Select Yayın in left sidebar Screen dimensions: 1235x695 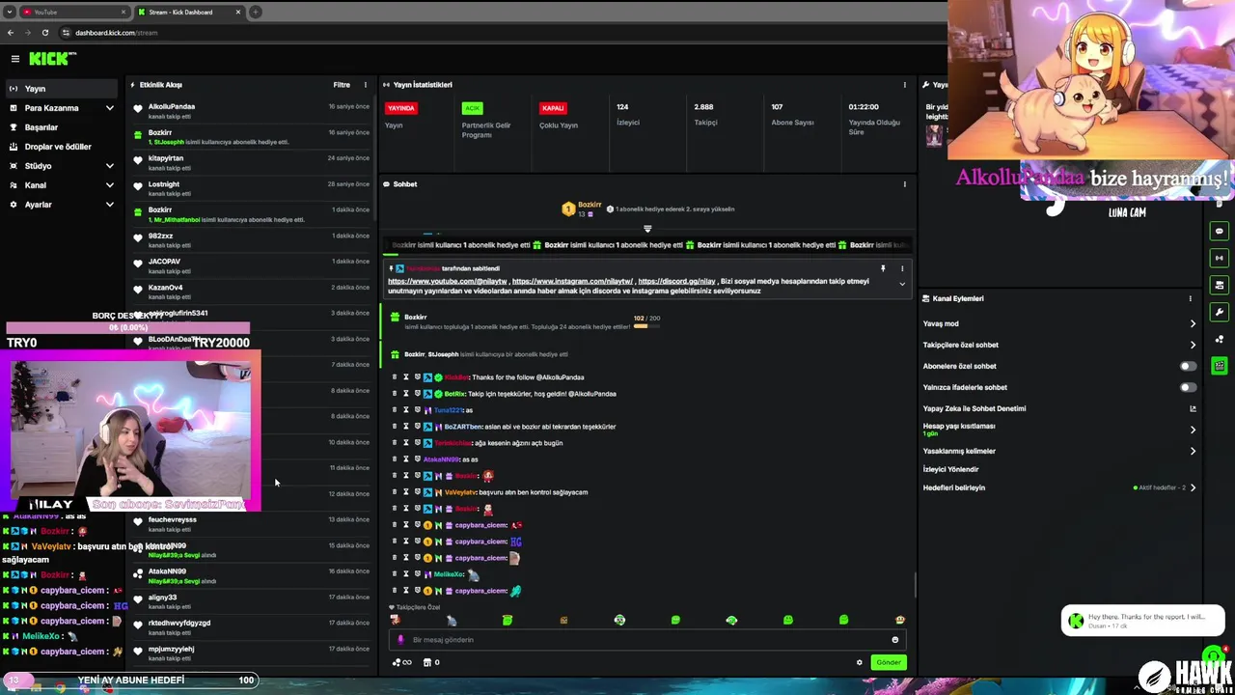(x=64, y=89)
